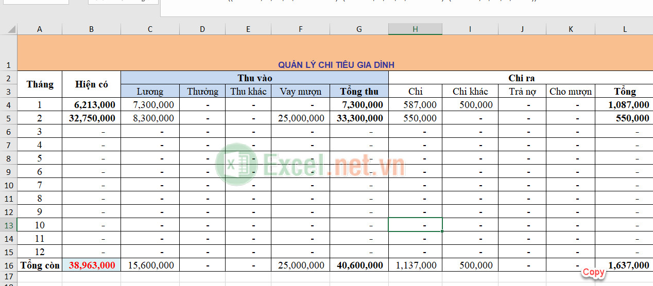The width and height of the screenshot is (653, 286).
Task: Select column H header
Action: (415, 29)
